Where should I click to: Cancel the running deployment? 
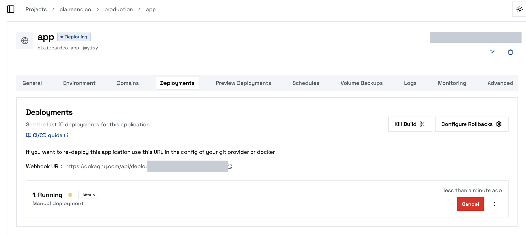(x=470, y=204)
